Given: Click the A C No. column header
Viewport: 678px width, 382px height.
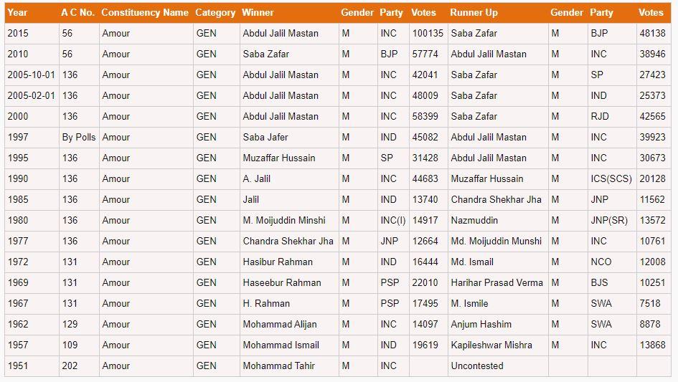Looking at the screenshot, I should tap(77, 12).
